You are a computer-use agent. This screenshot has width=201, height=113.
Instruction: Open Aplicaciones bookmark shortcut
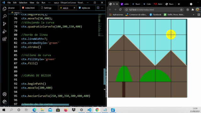click(x=116, y=15)
